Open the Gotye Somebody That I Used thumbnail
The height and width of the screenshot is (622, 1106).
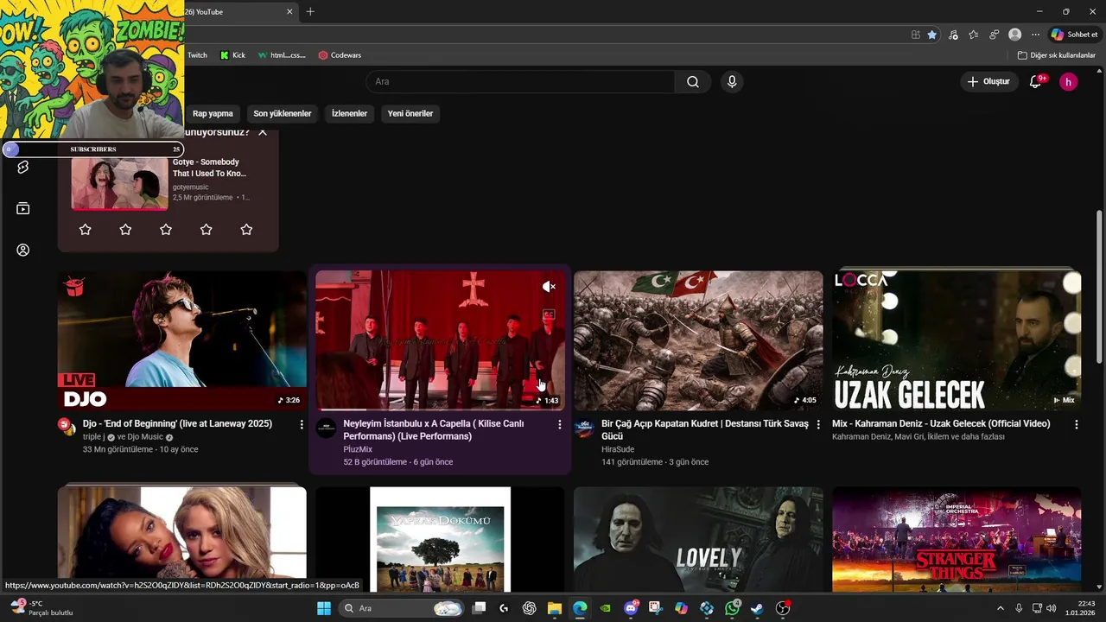point(119,182)
